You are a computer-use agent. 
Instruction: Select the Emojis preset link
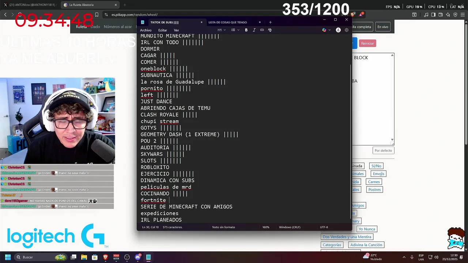click(x=378, y=174)
